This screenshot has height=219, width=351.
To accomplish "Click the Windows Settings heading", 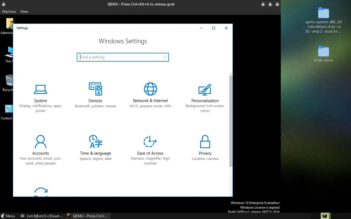I will click(x=123, y=41).
